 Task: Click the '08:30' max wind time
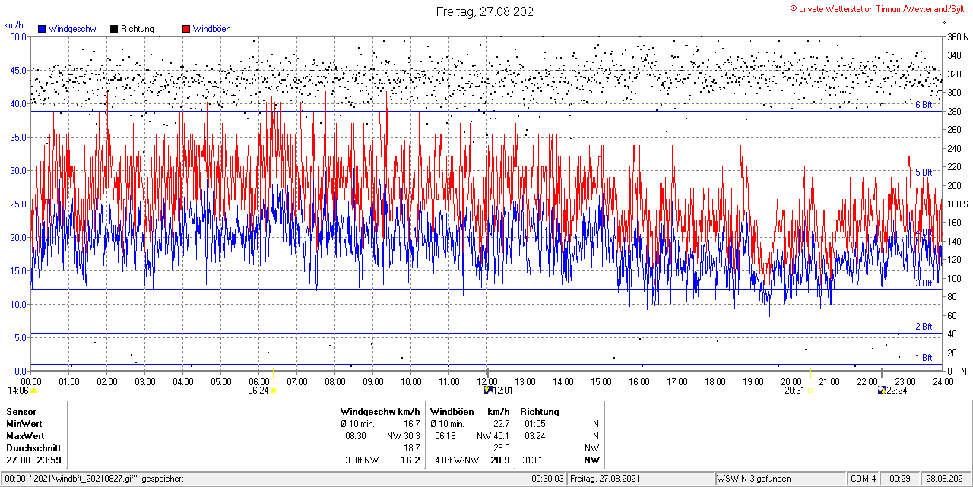point(356,436)
